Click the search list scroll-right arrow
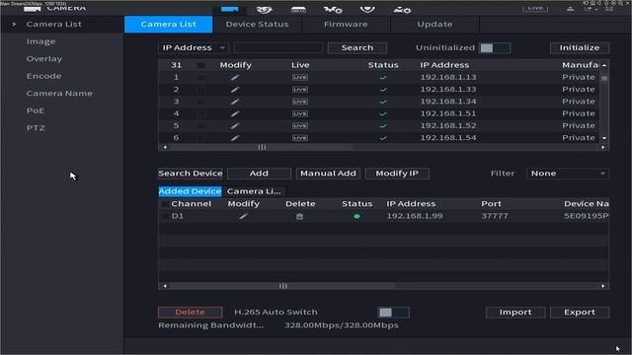The height and width of the screenshot is (355, 632). 603,147
